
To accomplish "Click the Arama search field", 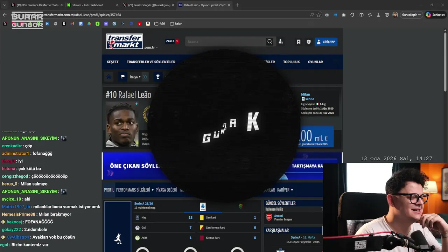I will pyautogui.click(x=226, y=42).
